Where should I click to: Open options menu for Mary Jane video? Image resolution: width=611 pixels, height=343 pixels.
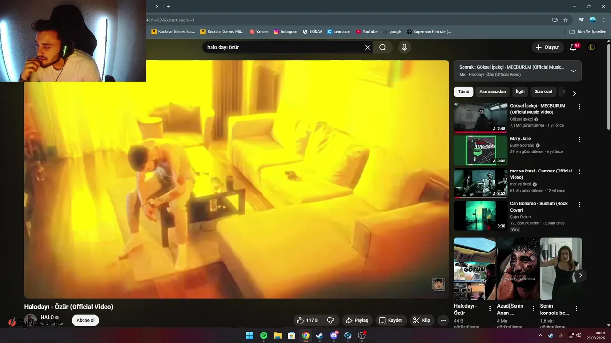[x=579, y=140]
